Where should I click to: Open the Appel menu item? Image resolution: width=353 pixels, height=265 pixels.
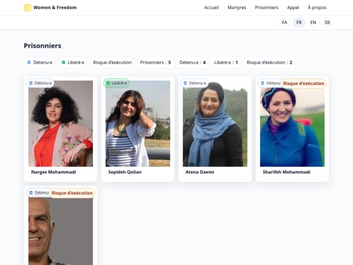point(293,8)
